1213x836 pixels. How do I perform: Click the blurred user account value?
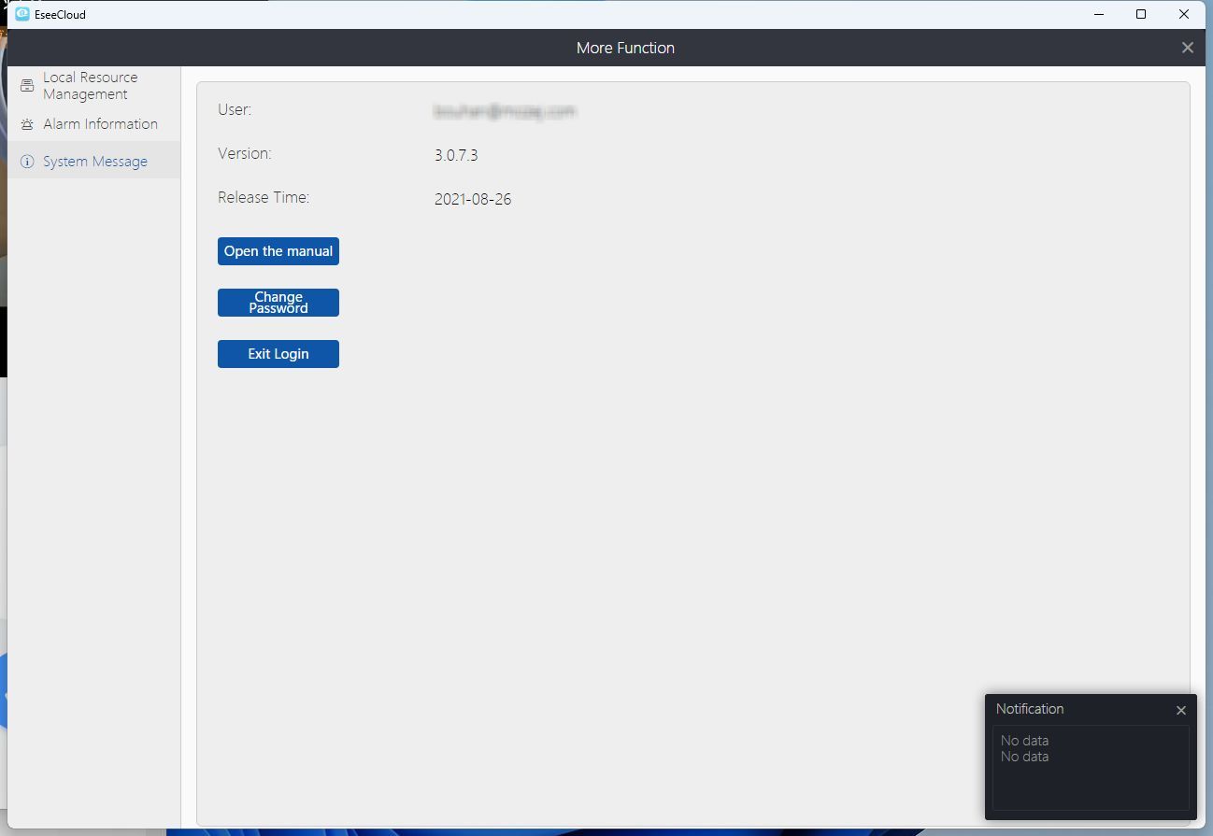pyautogui.click(x=505, y=111)
